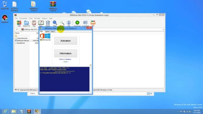
Task: Click the Perform a Validation link
Action: point(65,59)
